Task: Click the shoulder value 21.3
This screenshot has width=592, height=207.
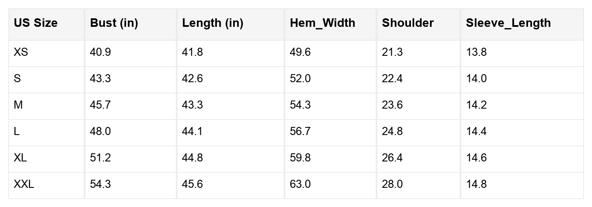Action: click(393, 52)
